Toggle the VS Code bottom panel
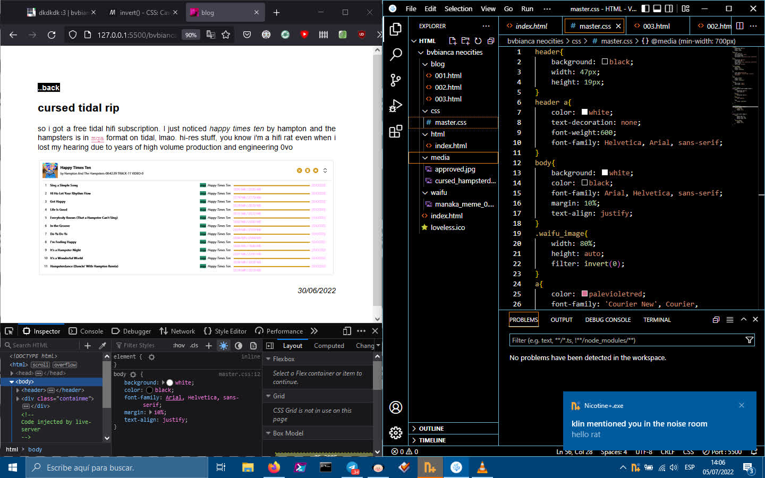 [657, 8]
